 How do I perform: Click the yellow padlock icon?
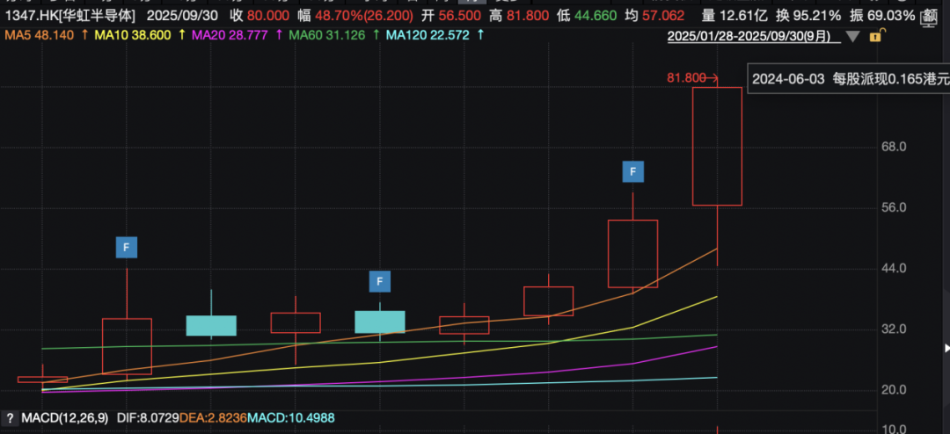pos(875,36)
